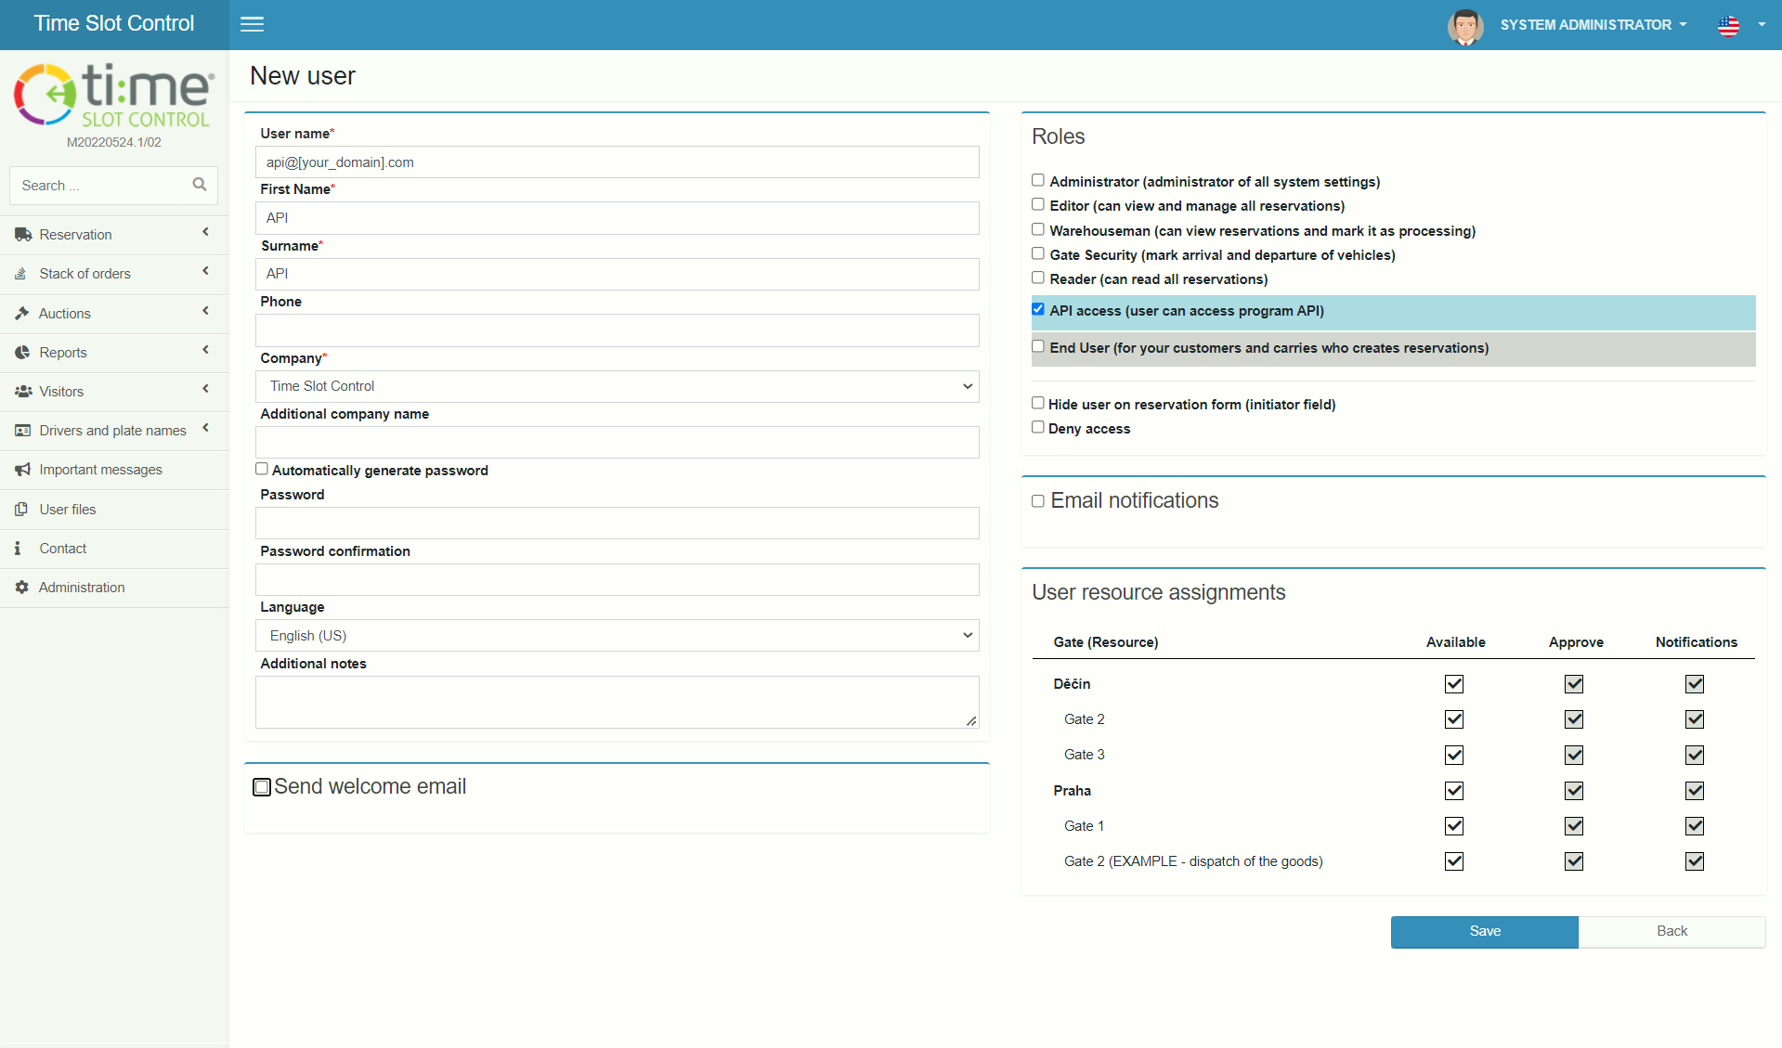Click the US flag language icon
Image resolution: width=1782 pixels, height=1048 pixels.
pos(1728,26)
